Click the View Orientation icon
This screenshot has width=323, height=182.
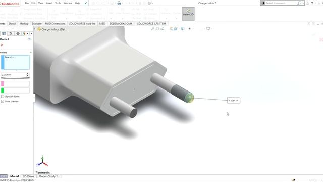click(176, 29)
